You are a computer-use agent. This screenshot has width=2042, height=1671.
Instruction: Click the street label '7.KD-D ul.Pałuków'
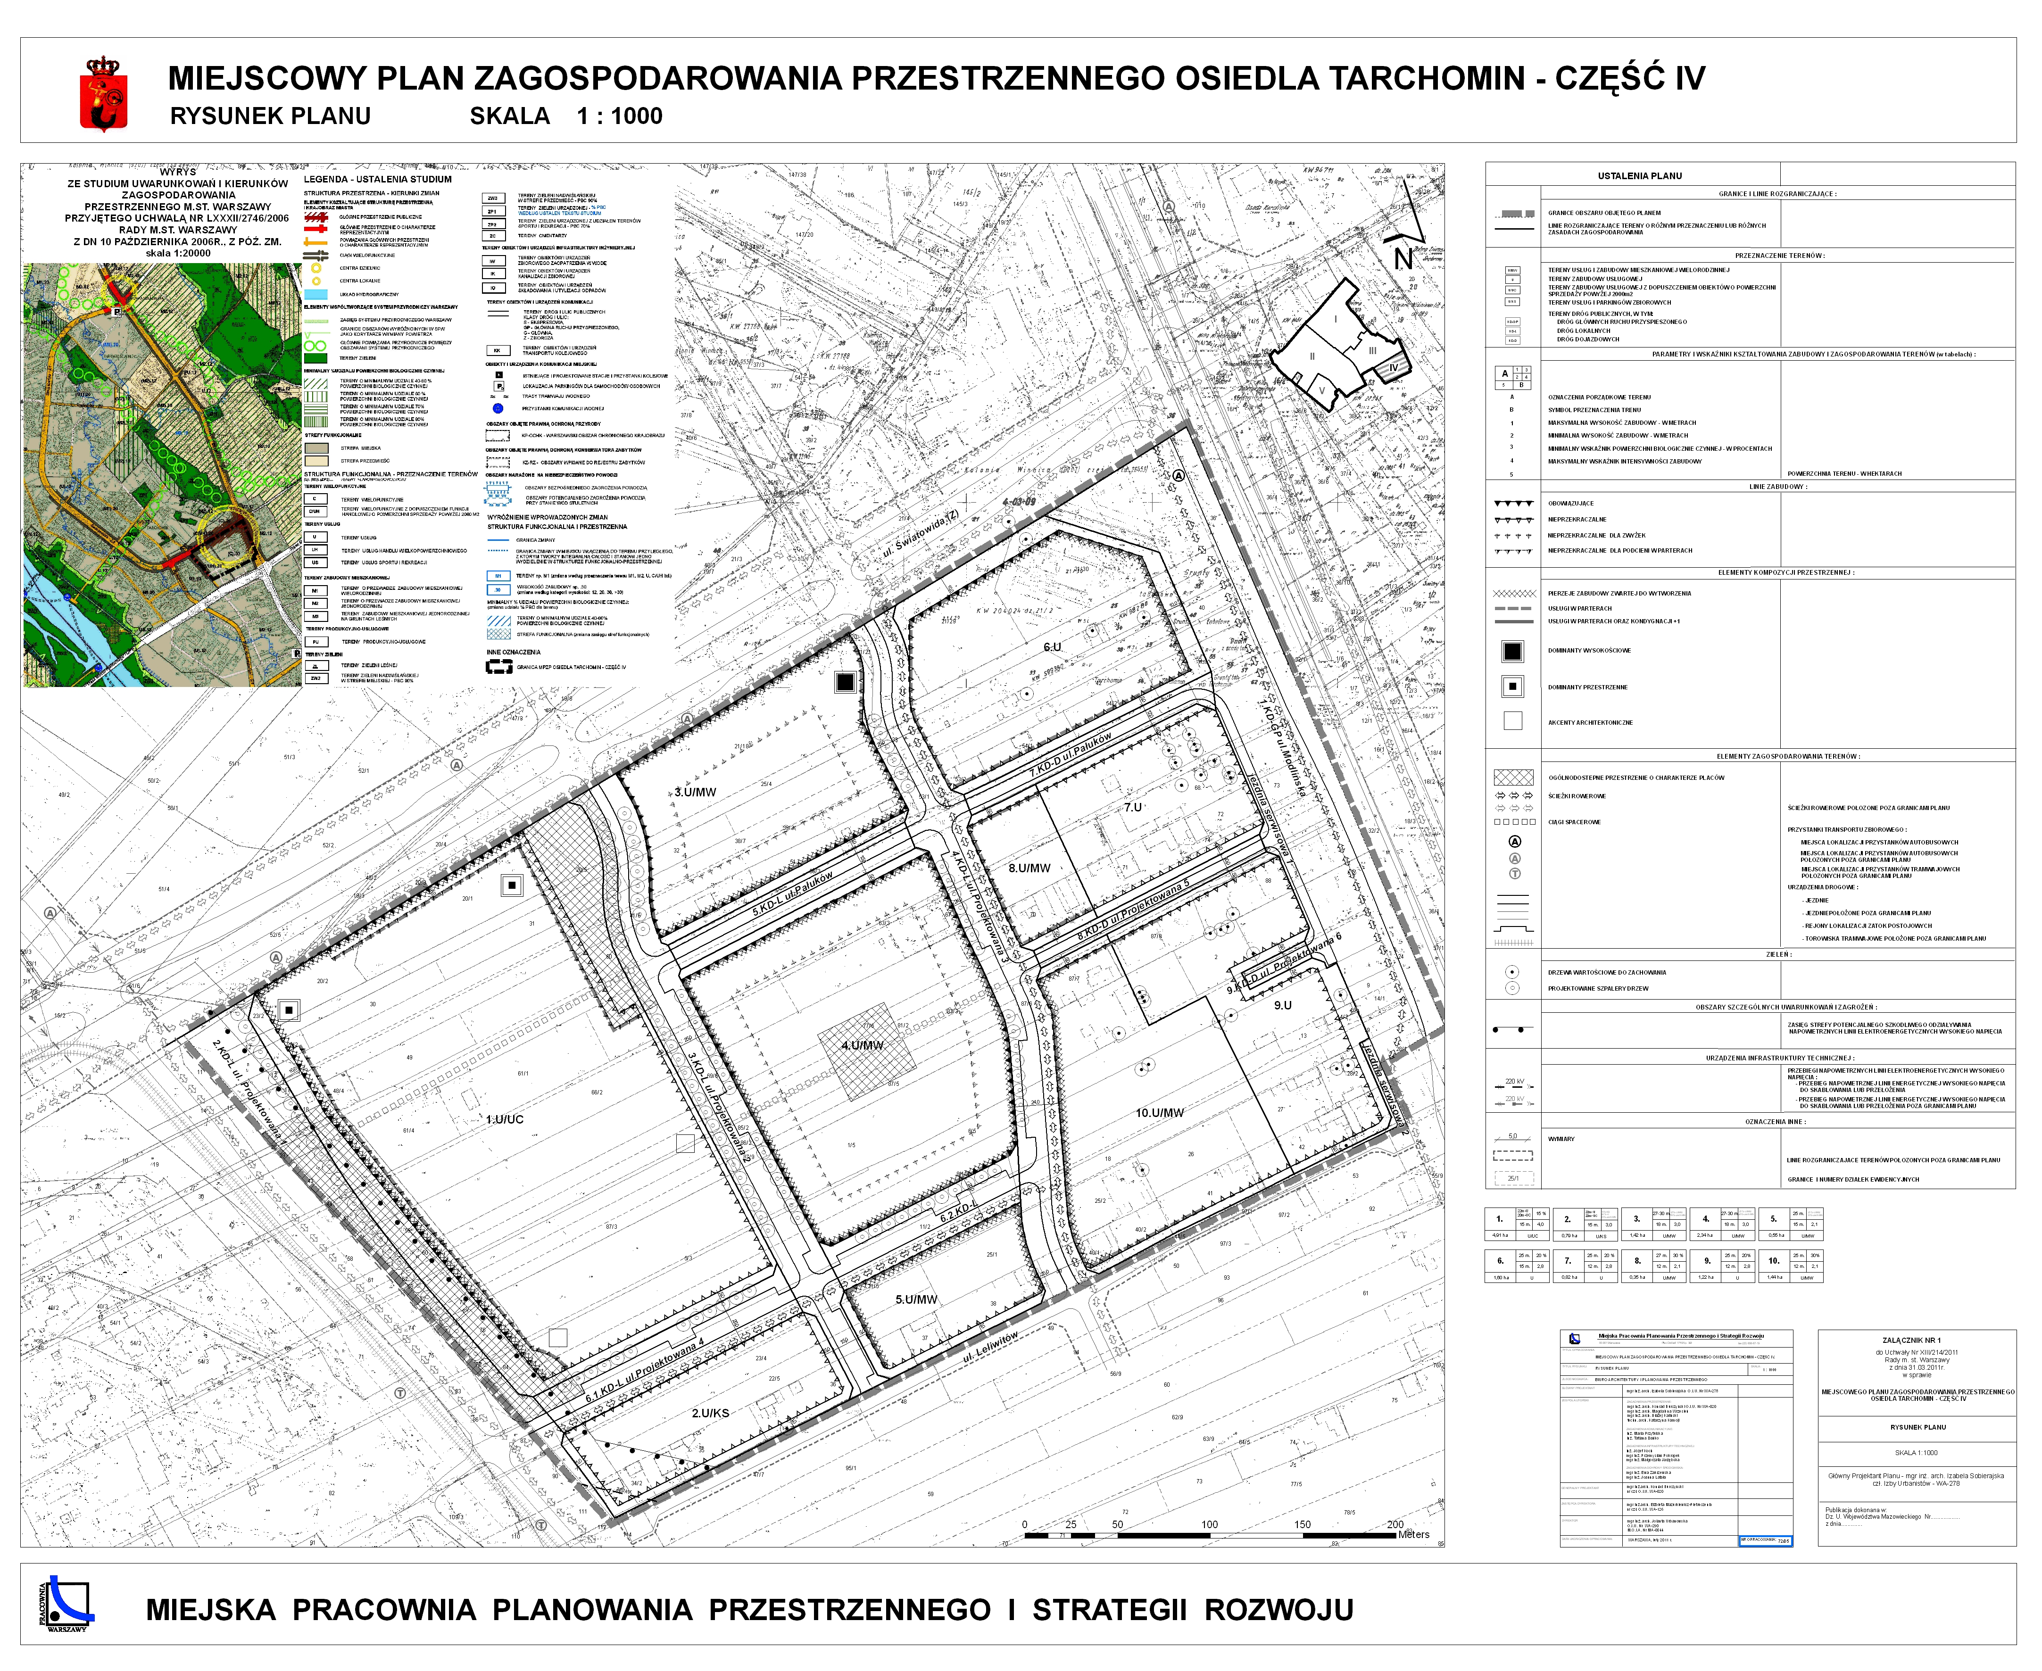tap(1071, 755)
